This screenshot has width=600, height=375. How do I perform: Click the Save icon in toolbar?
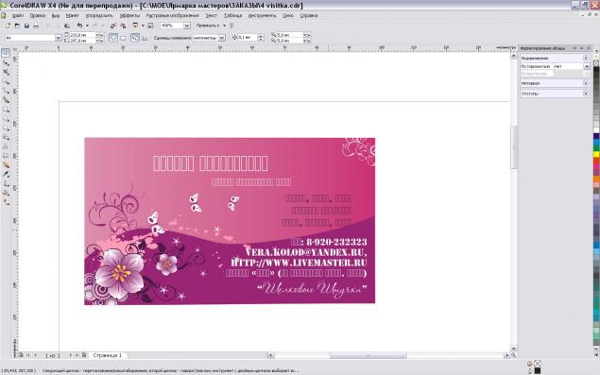[x=26, y=26]
